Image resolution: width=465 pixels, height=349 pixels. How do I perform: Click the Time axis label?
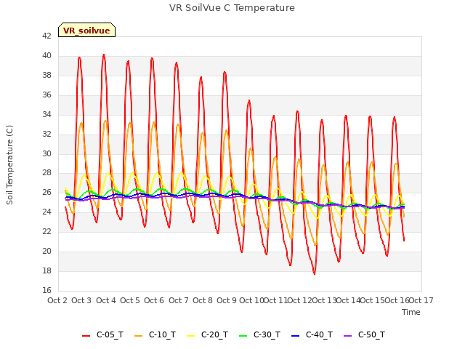[411, 312]
